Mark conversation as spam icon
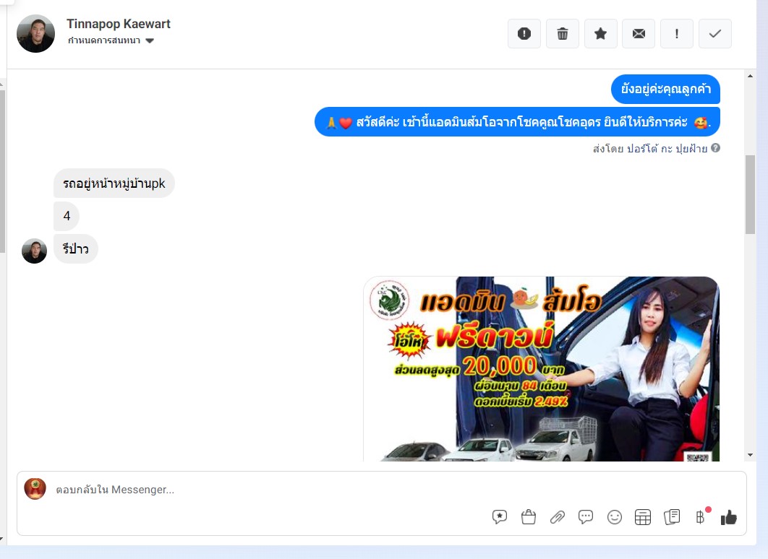 (524, 34)
